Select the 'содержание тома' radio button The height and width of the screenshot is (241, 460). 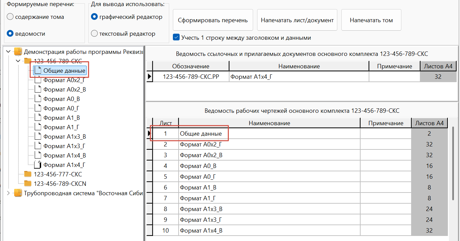click(10, 16)
